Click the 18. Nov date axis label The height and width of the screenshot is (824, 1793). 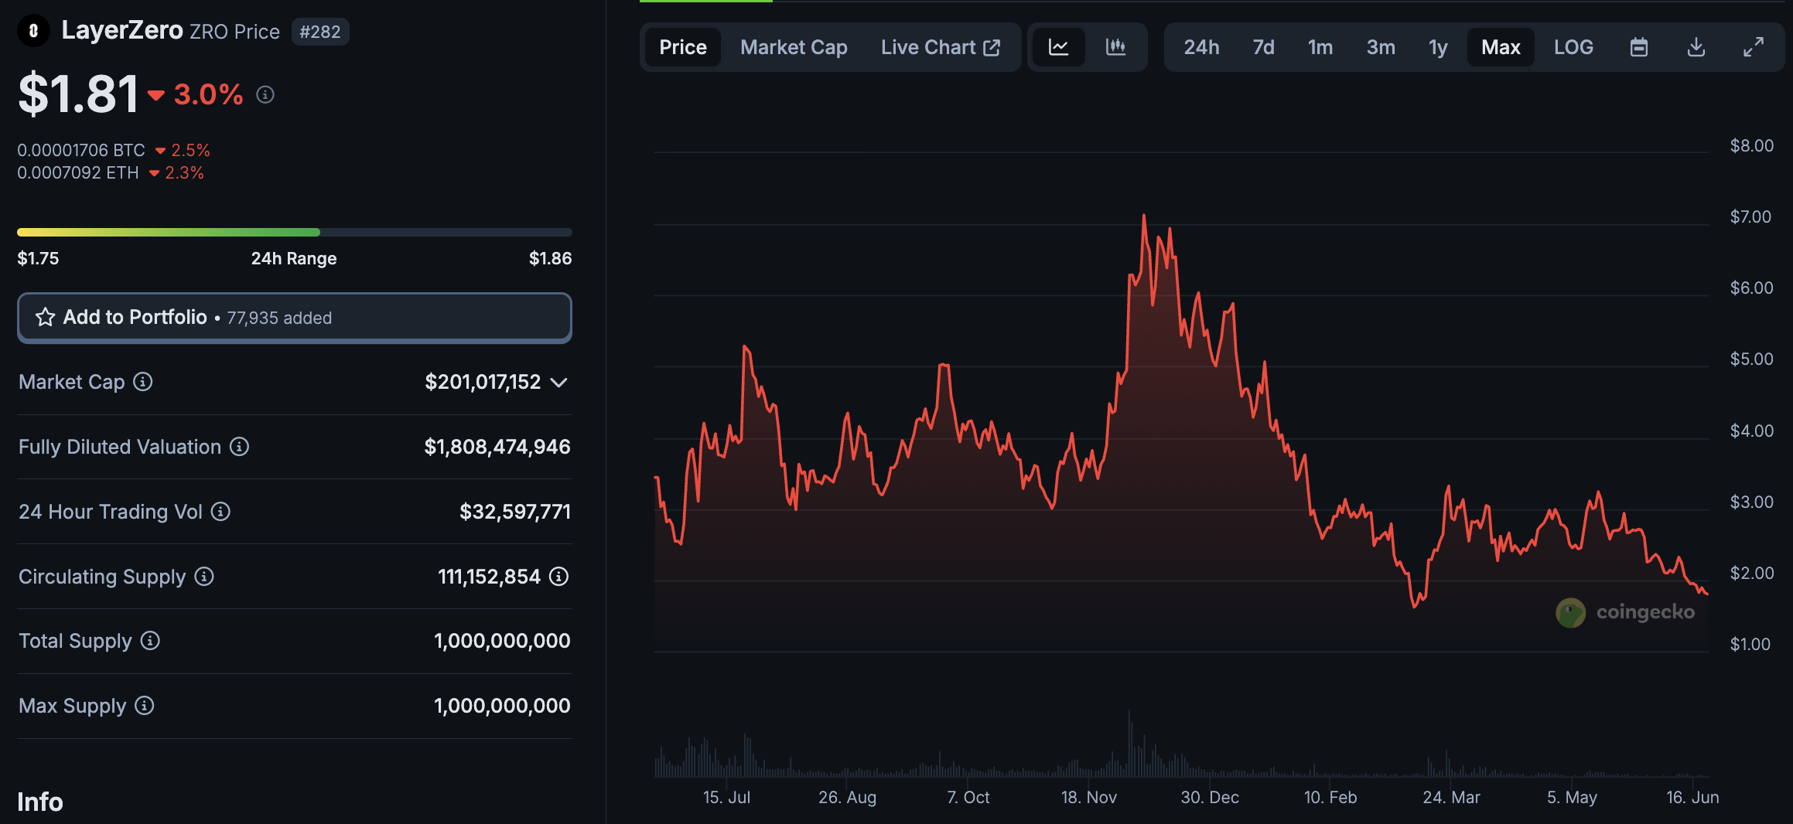[x=1088, y=797]
